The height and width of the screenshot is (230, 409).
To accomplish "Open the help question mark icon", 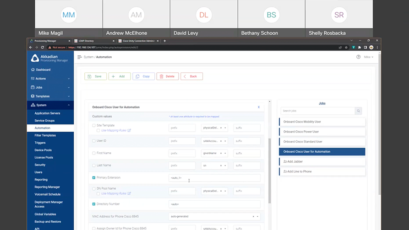I will [x=359, y=57].
